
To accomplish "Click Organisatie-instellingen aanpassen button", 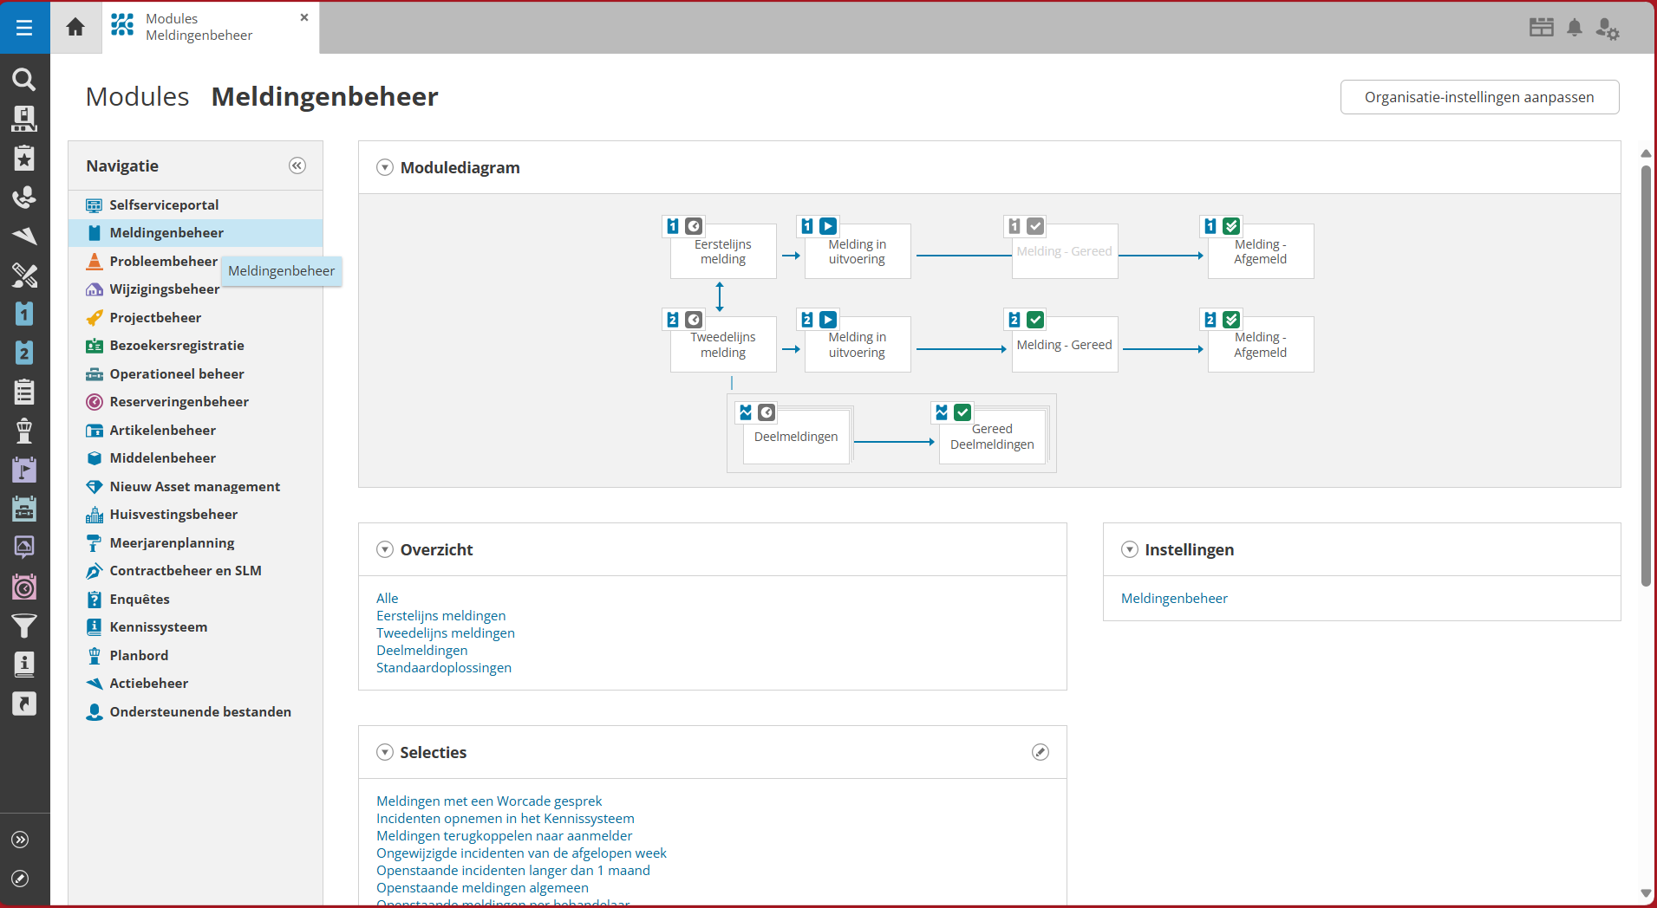I will pyautogui.click(x=1478, y=97).
